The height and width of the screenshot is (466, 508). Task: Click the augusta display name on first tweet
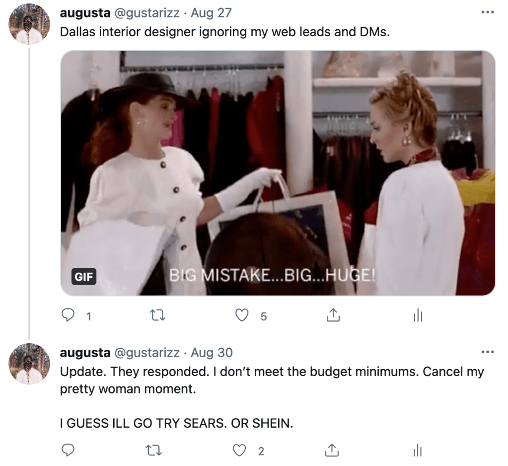click(x=85, y=13)
